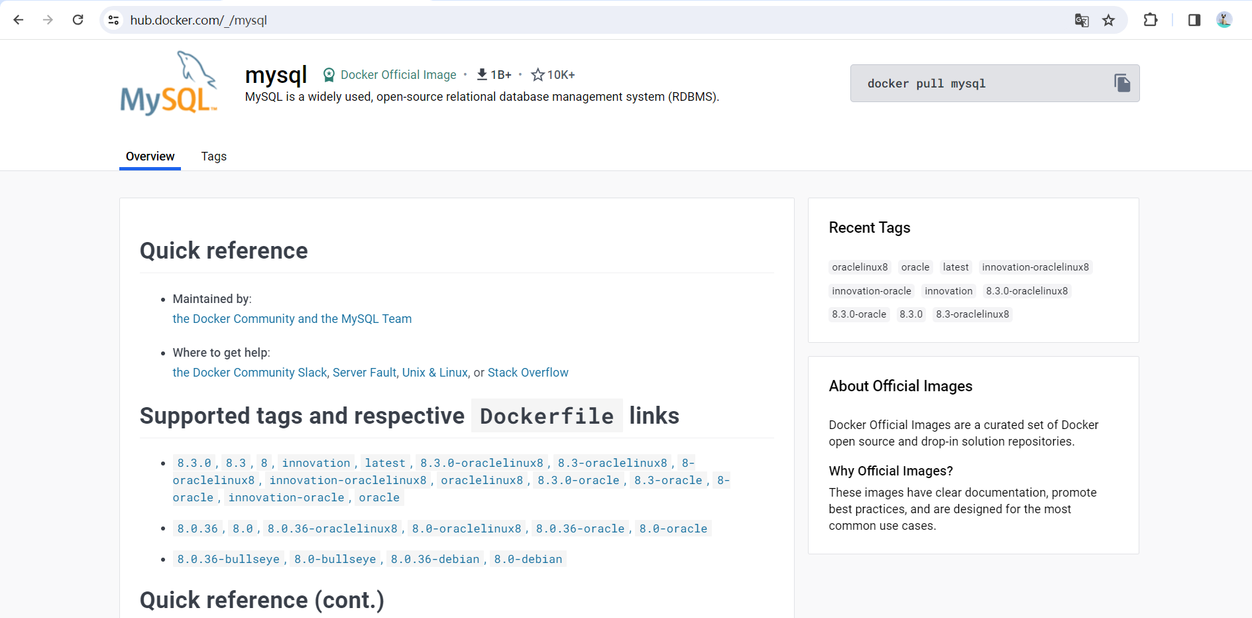Select 8.3.0-oraclelinux8 recent tag chip
This screenshot has width=1252, height=618.
coord(1027,291)
